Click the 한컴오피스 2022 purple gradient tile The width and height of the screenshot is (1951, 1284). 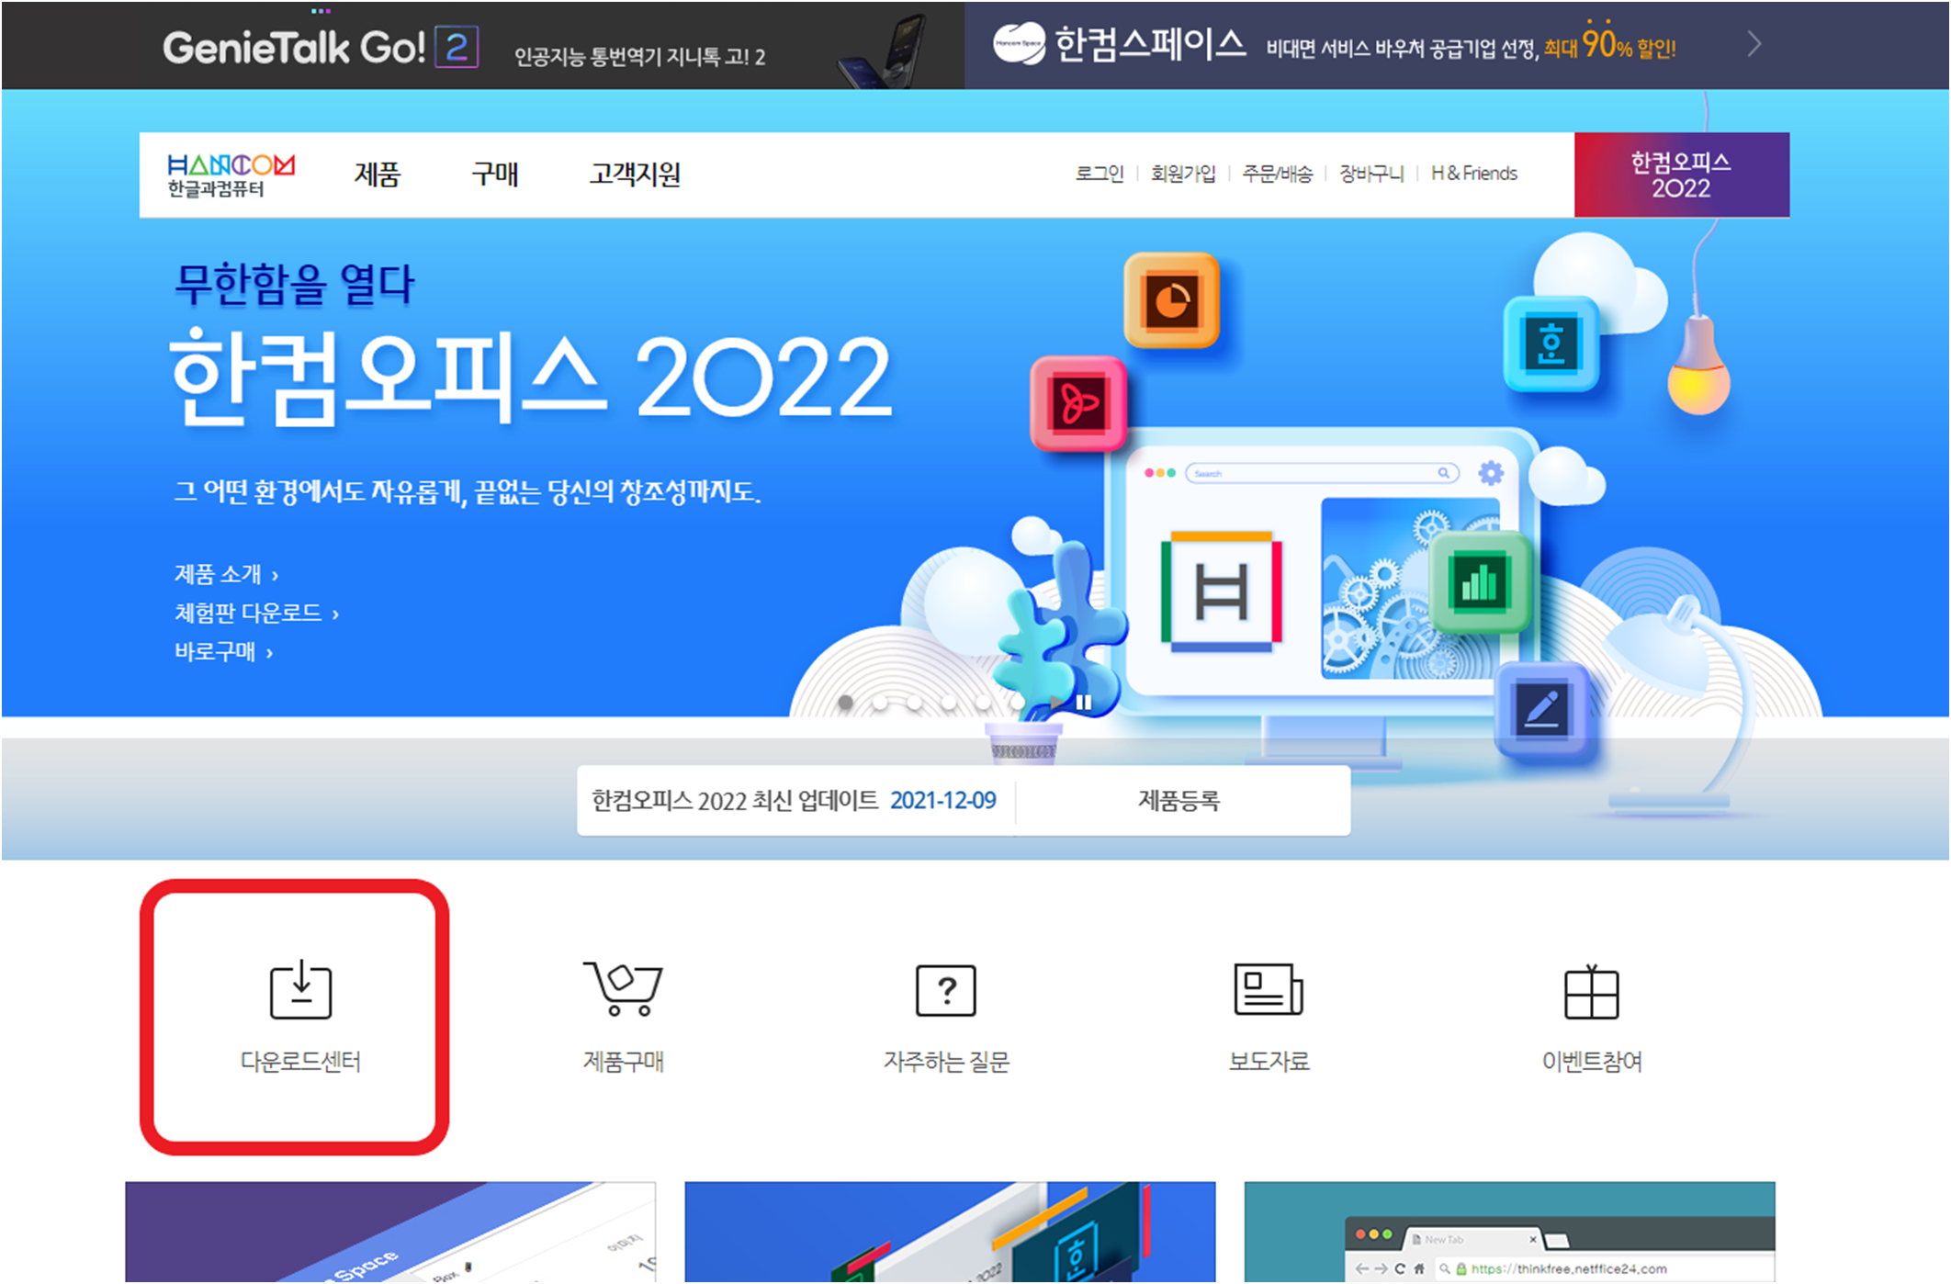pyautogui.click(x=1680, y=175)
